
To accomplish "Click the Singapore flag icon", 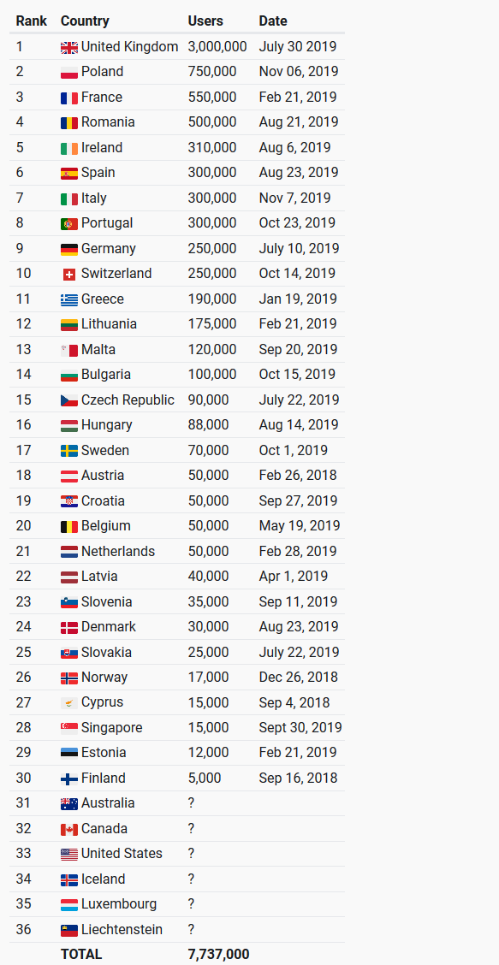I will point(69,729).
